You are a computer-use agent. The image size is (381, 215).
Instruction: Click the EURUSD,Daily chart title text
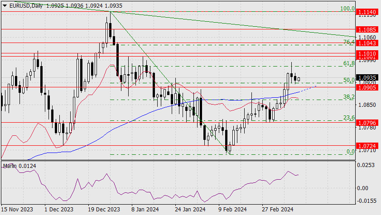[26, 5]
